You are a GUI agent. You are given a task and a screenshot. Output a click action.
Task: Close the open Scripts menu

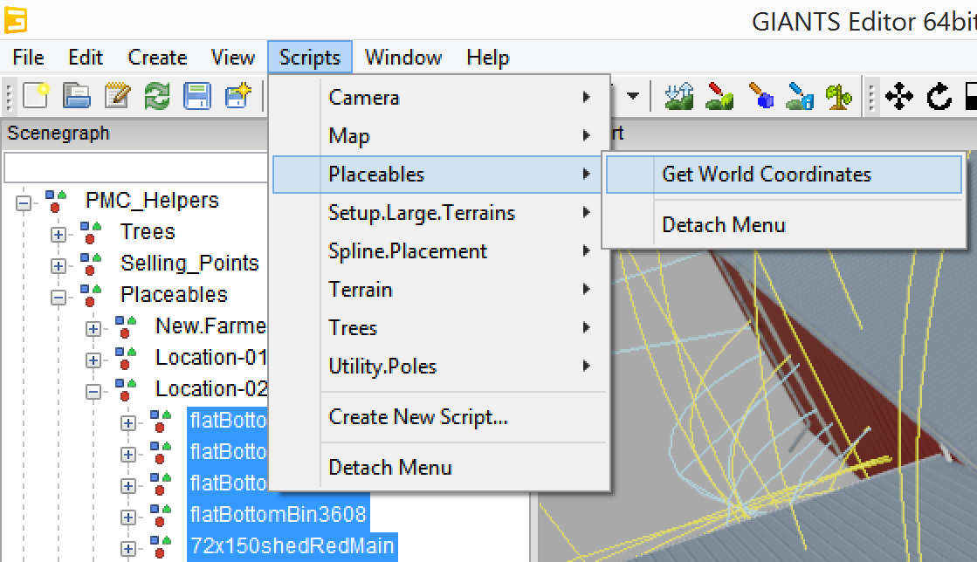tap(310, 58)
